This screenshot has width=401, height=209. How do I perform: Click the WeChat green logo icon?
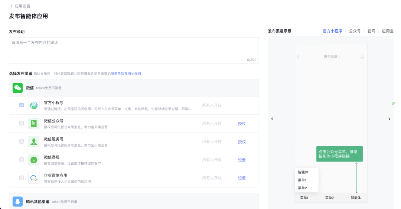18,88
